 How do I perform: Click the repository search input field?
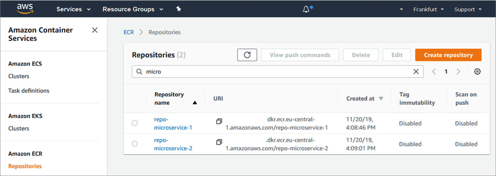274,72
